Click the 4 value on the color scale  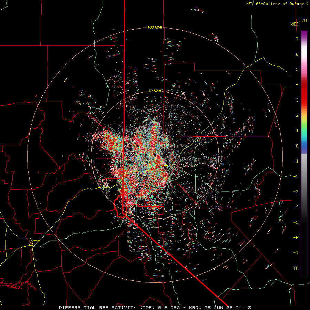[297, 85]
